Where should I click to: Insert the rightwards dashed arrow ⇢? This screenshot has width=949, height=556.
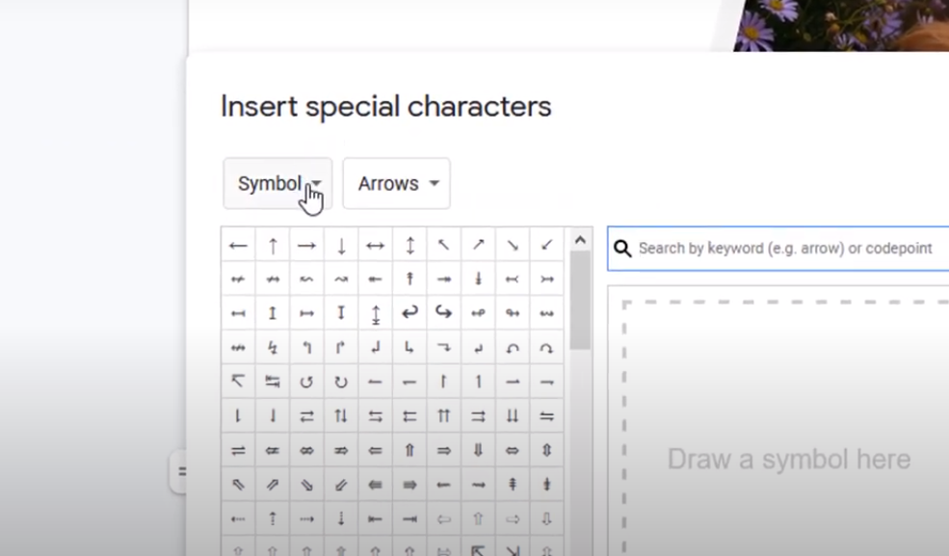coord(306,518)
